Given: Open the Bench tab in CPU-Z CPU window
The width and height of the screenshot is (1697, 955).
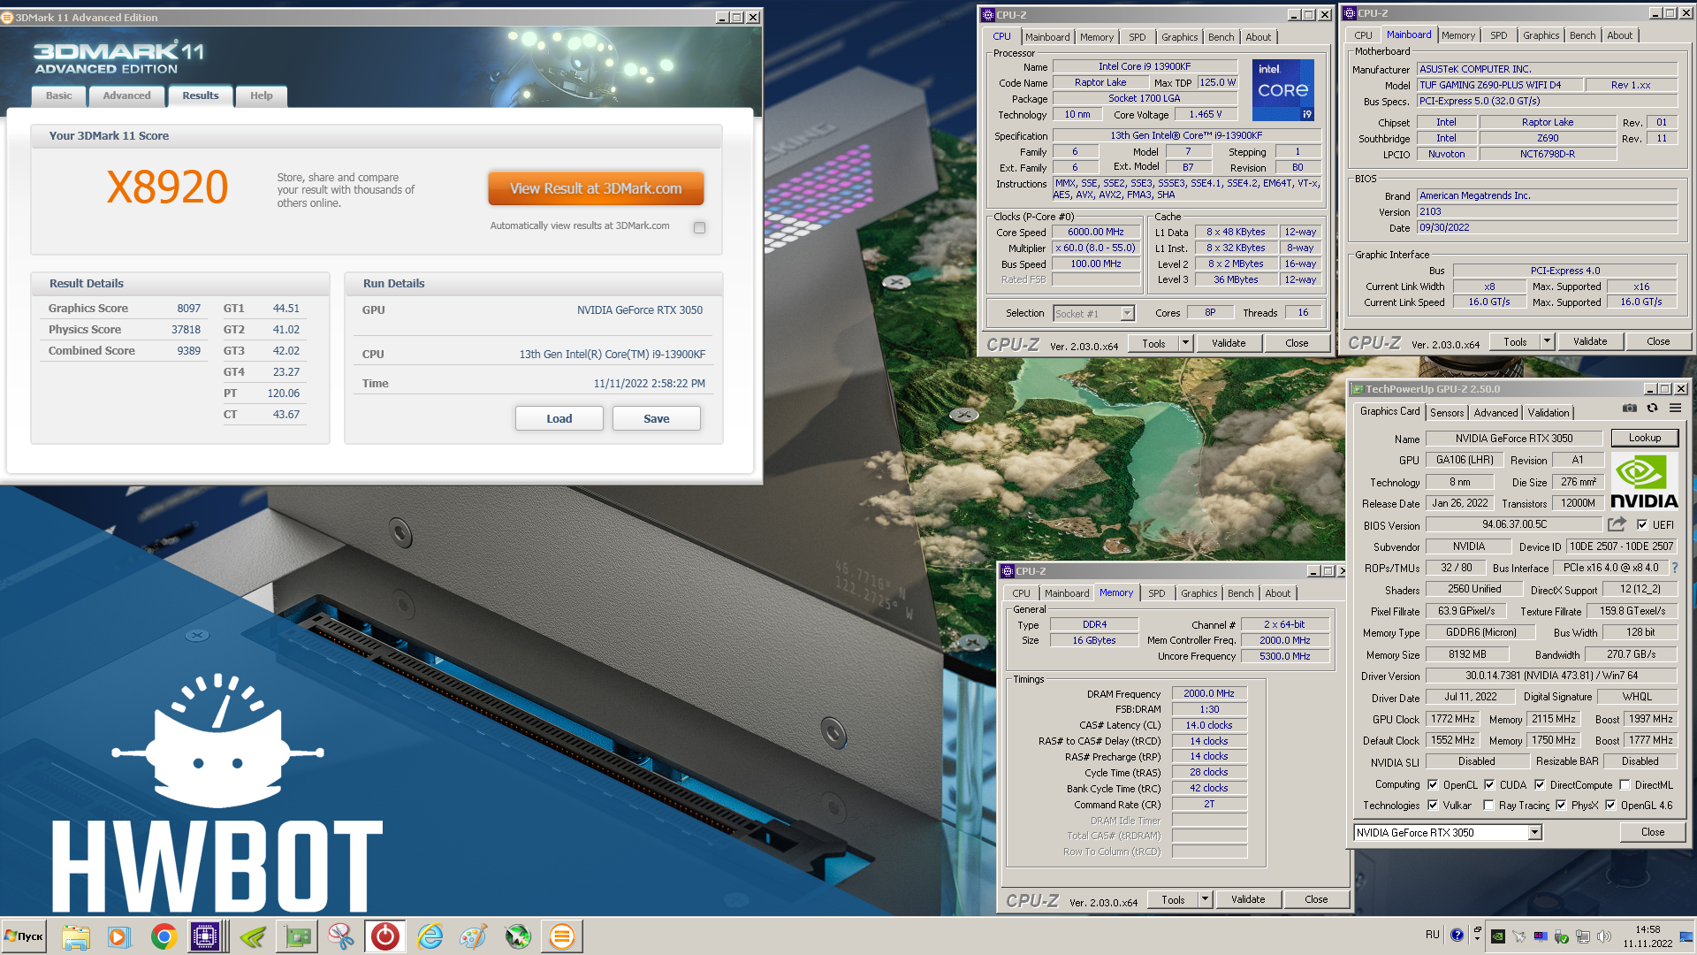Looking at the screenshot, I should (x=1221, y=37).
